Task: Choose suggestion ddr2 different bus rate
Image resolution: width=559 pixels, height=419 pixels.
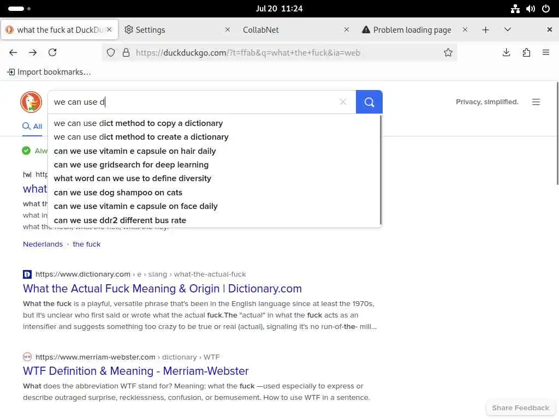Action: 215,220
